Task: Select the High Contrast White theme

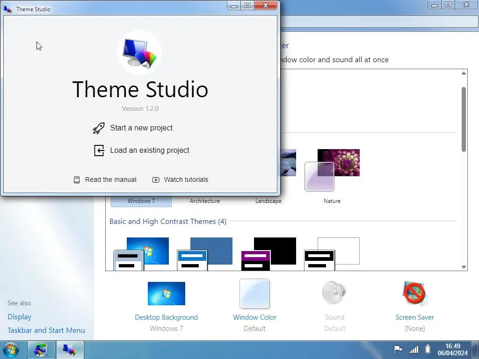Action: point(332,254)
